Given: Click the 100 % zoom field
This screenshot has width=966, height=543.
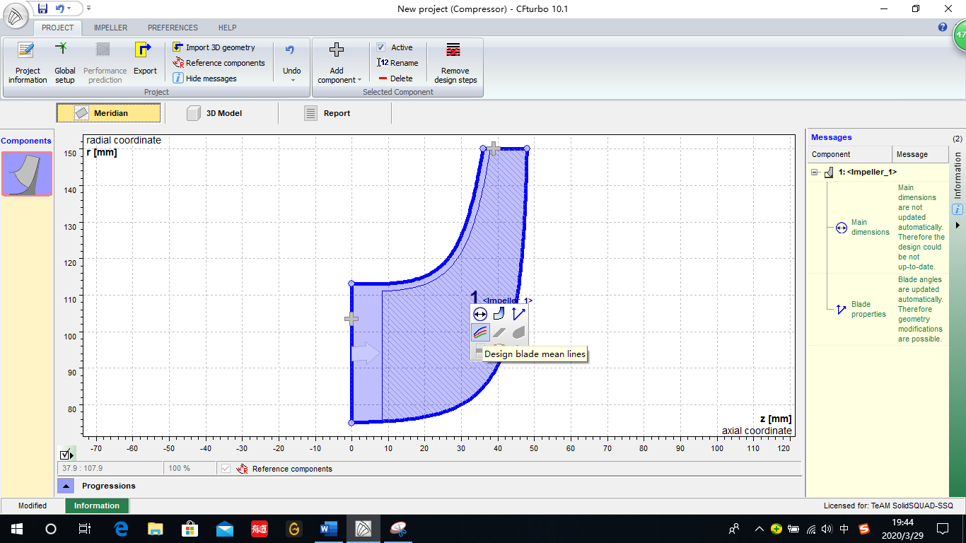Looking at the screenshot, I should pos(191,468).
